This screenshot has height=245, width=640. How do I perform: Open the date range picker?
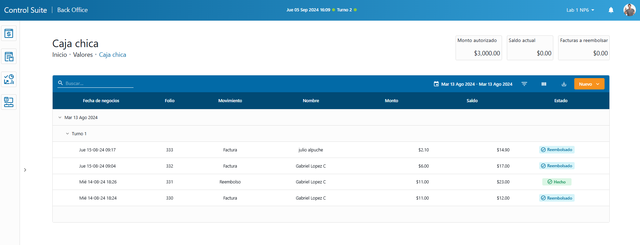pos(473,84)
